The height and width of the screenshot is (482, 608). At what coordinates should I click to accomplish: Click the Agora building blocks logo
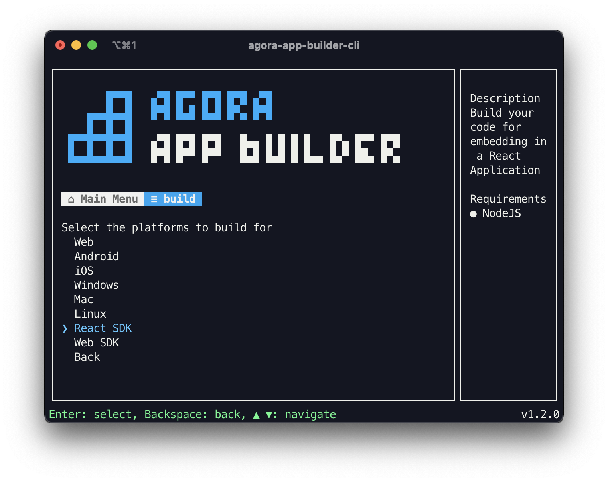click(x=100, y=127)
